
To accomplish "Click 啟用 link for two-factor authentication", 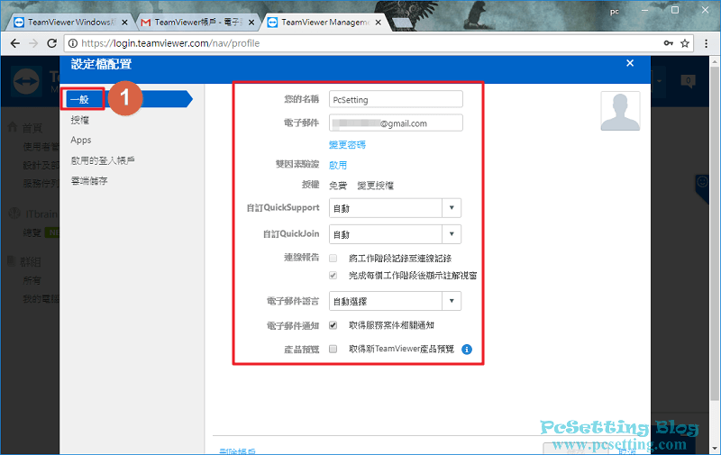I will [337, 165].
